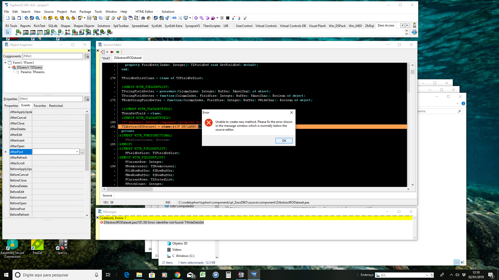Click the binoculars find icon in main toolbar
Viewport: 499px width, 280px height.
[x=143, y=18]
